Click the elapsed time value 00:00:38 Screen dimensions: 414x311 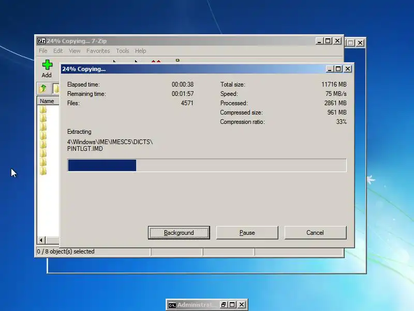coord(183,84)
